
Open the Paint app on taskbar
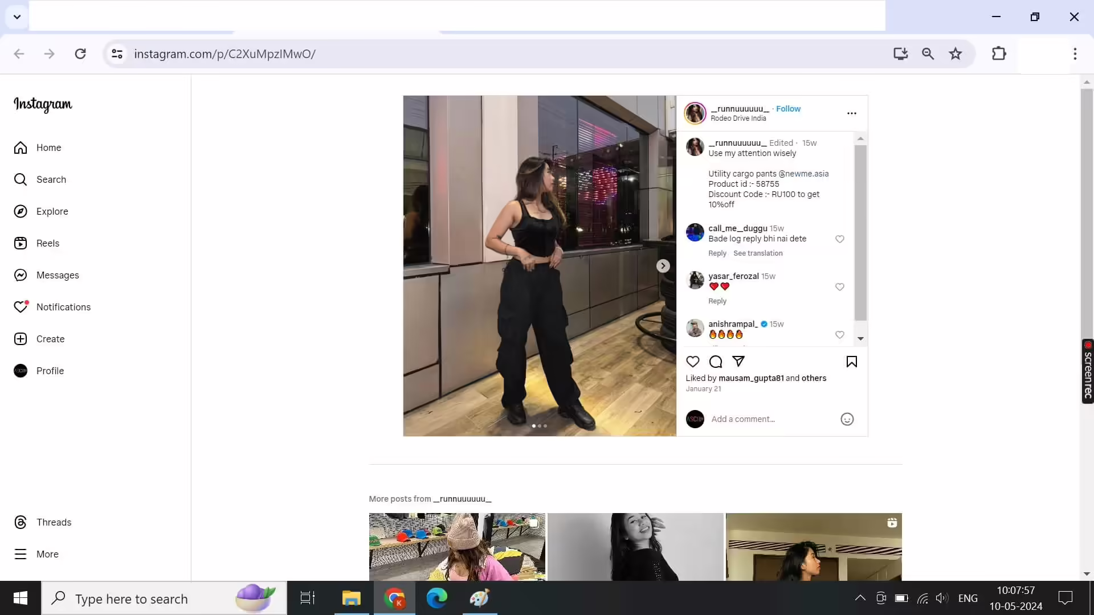pos(480,598)
